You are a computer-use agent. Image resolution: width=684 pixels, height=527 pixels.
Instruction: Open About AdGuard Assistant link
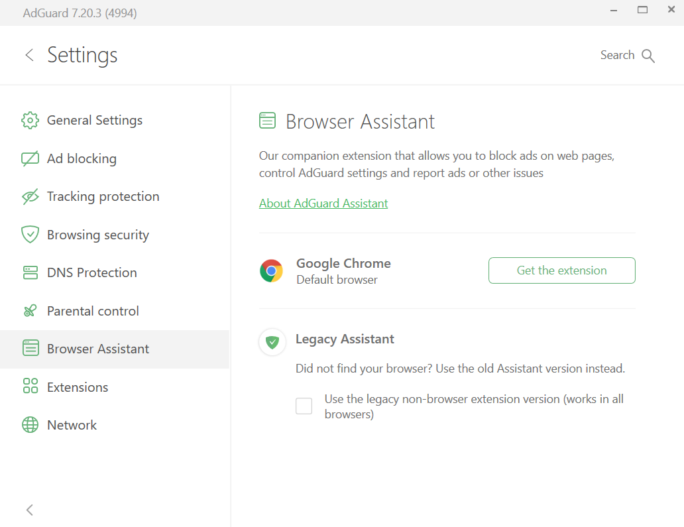(323, 204)
